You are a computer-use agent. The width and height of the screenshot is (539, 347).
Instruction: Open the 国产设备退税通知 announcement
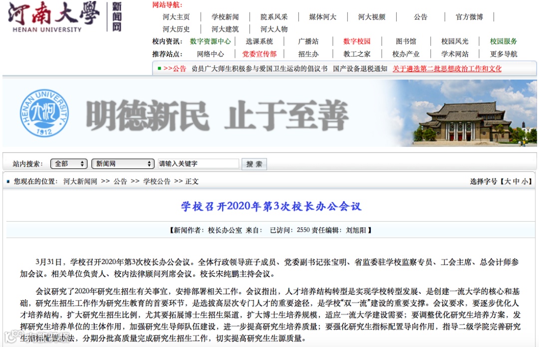coord(360,69)
